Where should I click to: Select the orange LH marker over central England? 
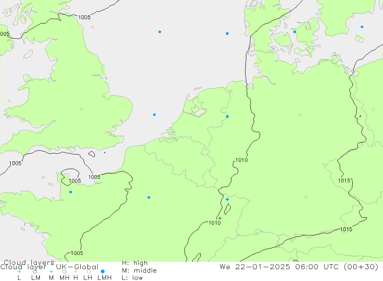tap(82, 110)
